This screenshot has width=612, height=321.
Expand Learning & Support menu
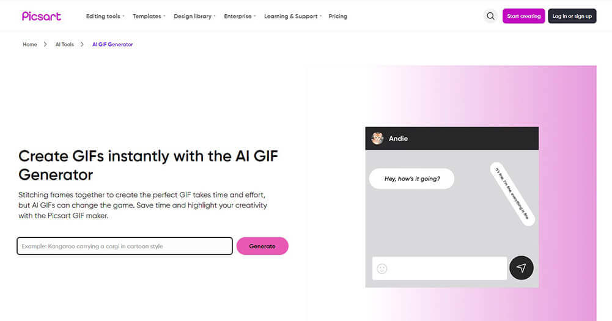(292, 17)
